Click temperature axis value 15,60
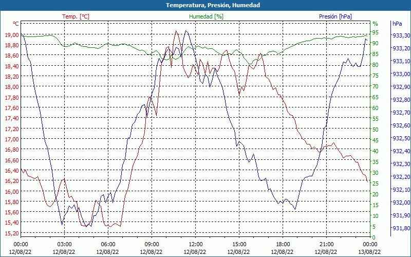This screenshot has height=257, width=411. (12, 212)
